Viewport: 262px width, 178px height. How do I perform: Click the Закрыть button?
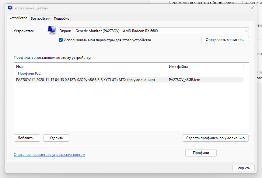tap(243, 168)
